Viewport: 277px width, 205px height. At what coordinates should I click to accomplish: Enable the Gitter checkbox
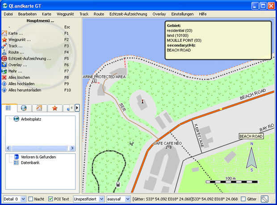[243, 199]
